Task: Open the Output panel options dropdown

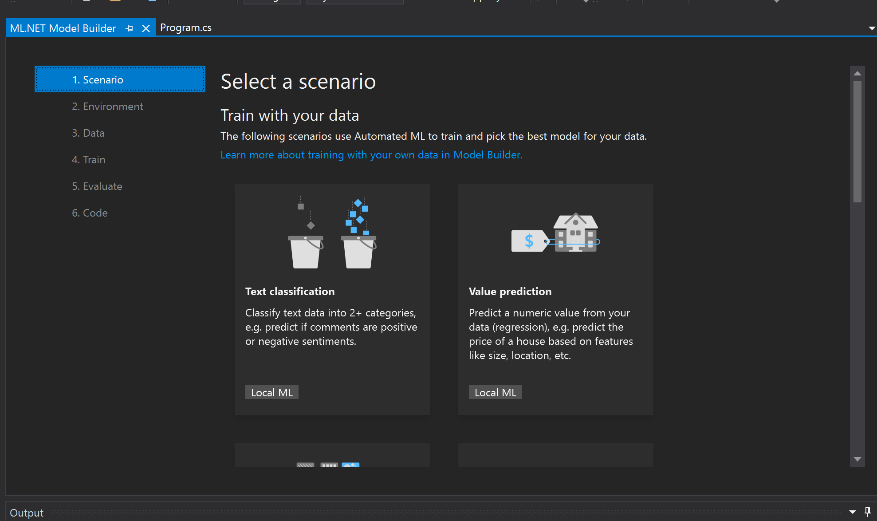Action: click(x=852, y=512)
